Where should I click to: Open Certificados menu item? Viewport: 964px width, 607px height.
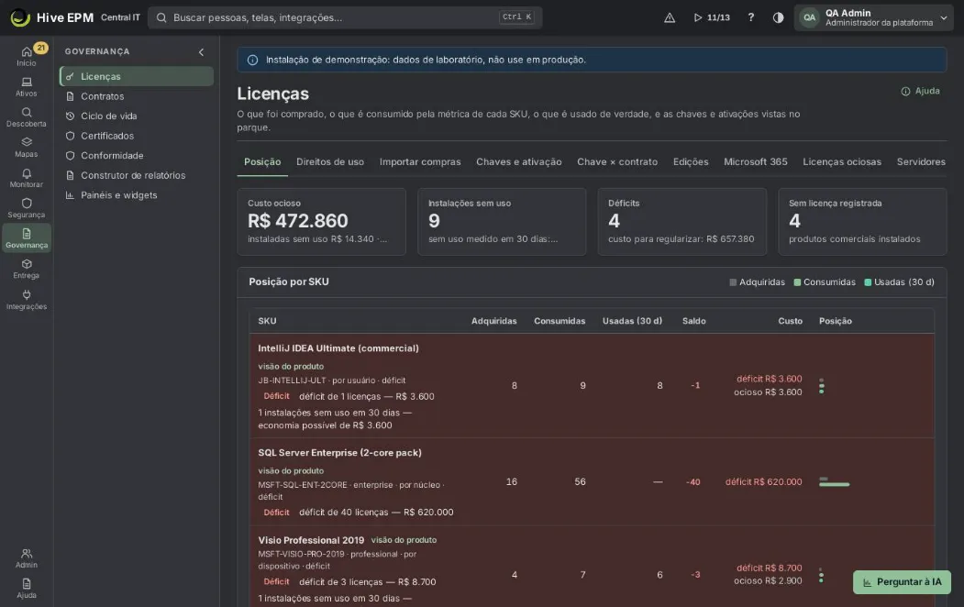(137, 136)
